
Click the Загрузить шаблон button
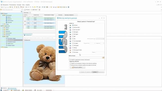pyautogui.click(x=77, y=67)
